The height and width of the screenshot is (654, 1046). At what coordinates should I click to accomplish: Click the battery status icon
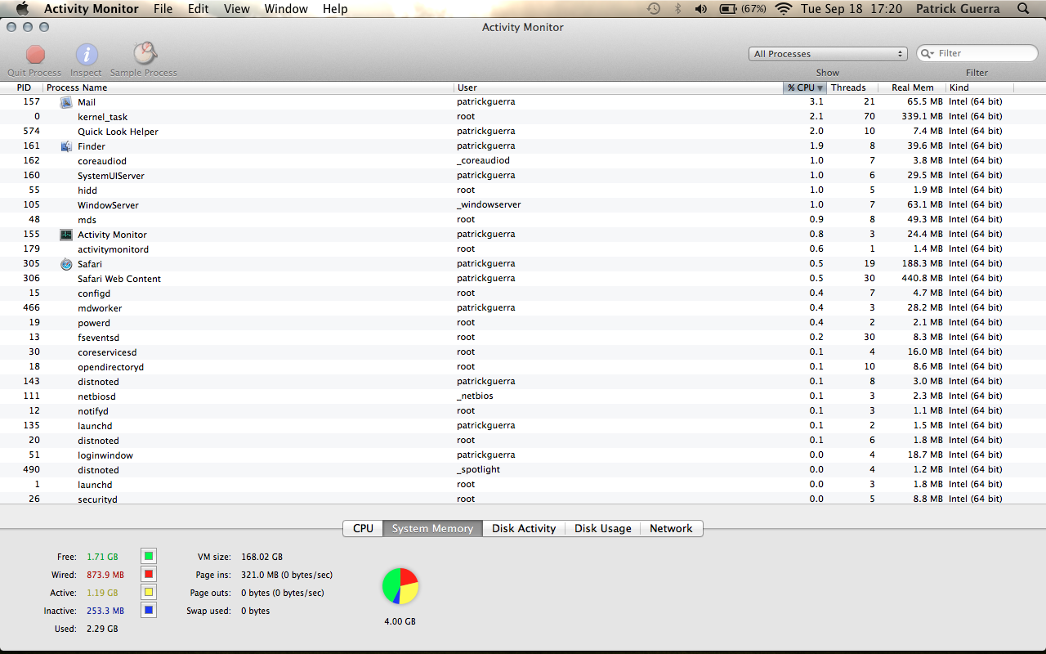tap(728, 9)
